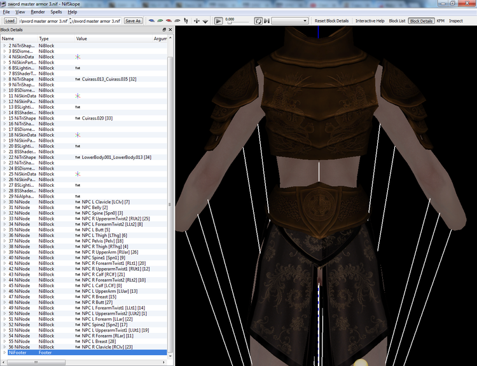477x366 pixels.
Task: Click Interactive Help in toolbar
Action: pyautogui.click(x=370, y=21)
